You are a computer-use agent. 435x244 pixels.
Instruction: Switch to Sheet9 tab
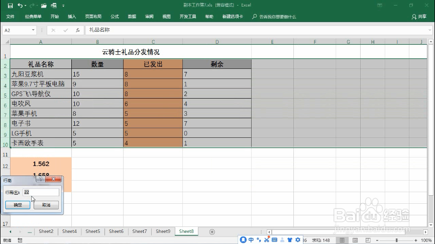coord(163,231)
